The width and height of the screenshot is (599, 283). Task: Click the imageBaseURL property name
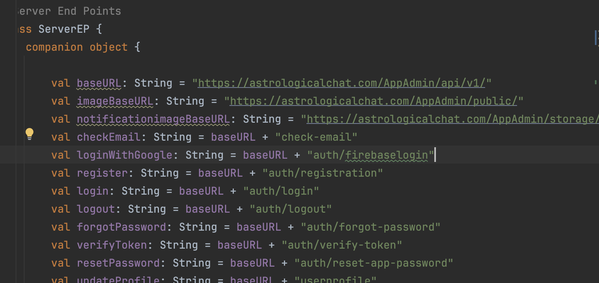coord(115,101)
